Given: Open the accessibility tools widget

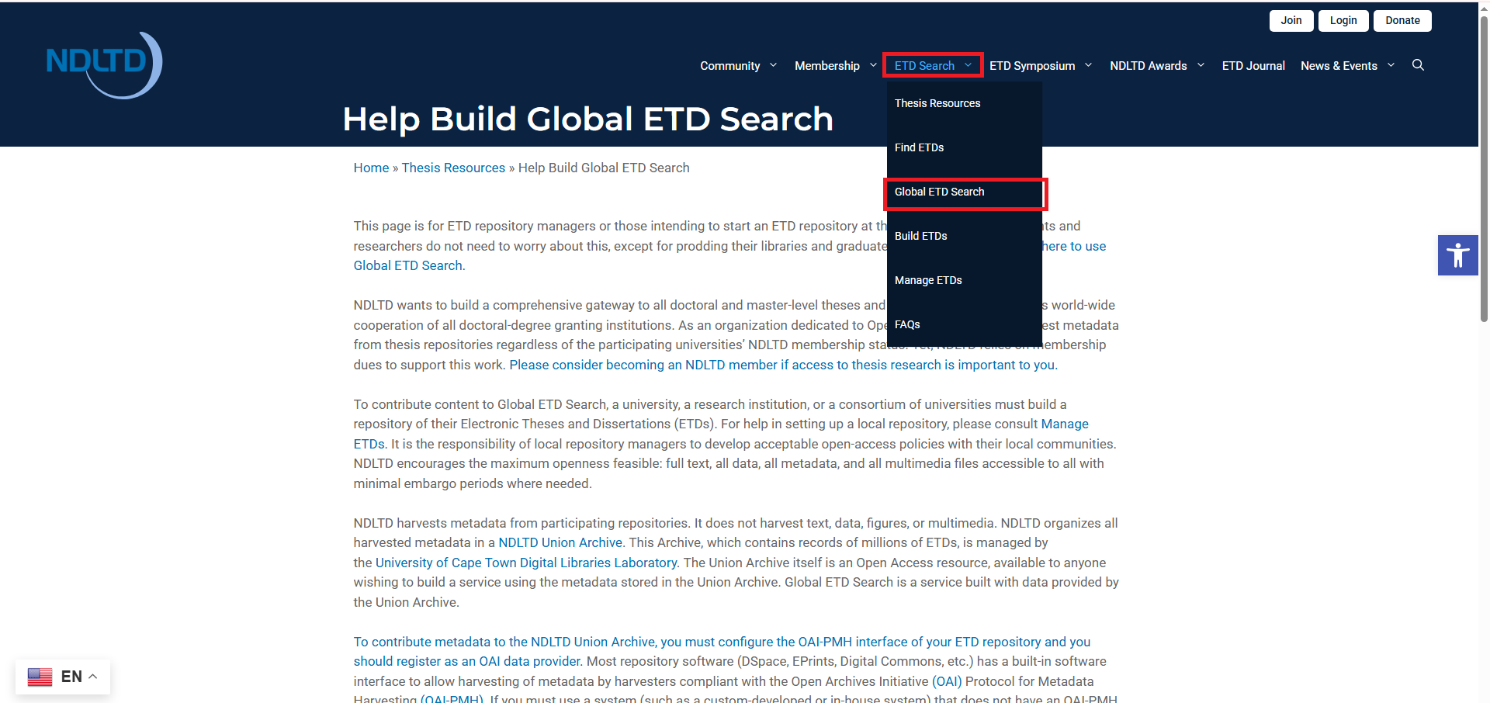Looking at the screenshot, I should click(x=1457, y=255).
